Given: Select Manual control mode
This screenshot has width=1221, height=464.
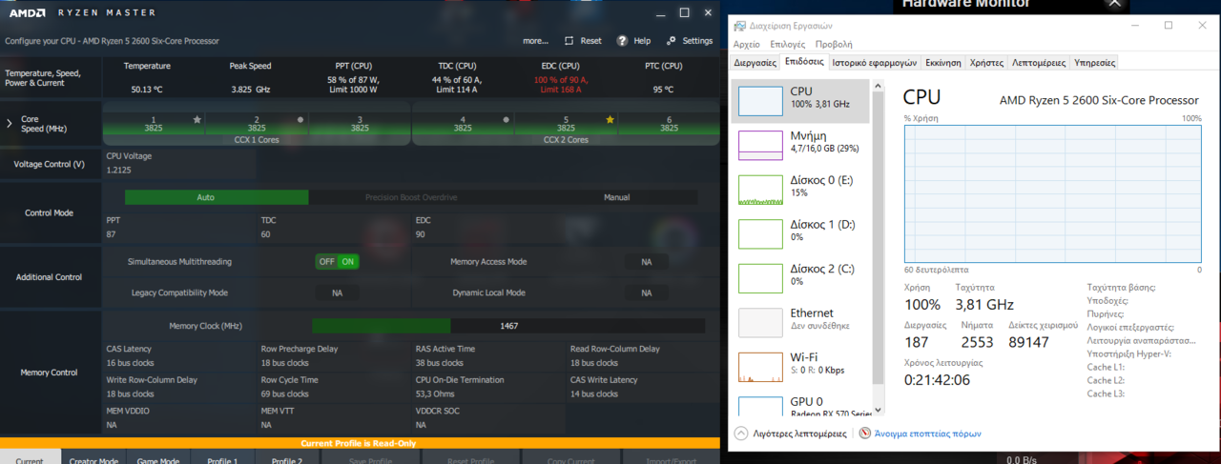Looking at the screenshot, I should coord(616,197).
